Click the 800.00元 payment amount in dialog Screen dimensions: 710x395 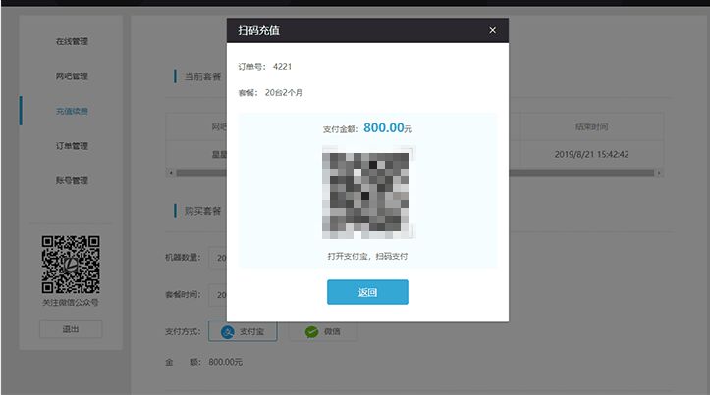pos(388,127)
